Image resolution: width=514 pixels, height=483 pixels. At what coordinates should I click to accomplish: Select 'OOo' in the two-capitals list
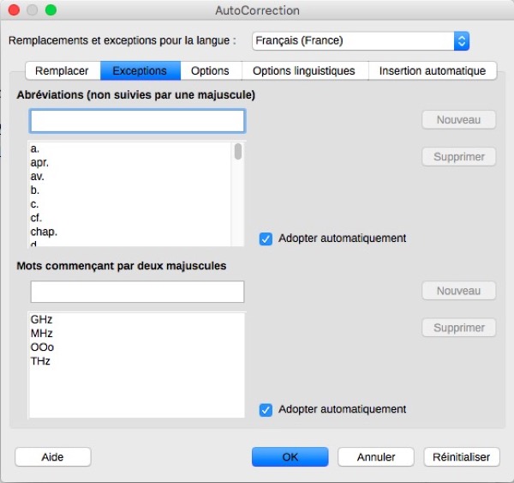tap(41, 347)
